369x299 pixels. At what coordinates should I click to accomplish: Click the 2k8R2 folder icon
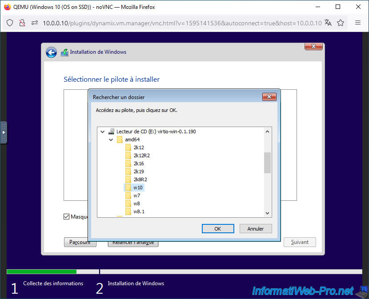pos(128,179)
